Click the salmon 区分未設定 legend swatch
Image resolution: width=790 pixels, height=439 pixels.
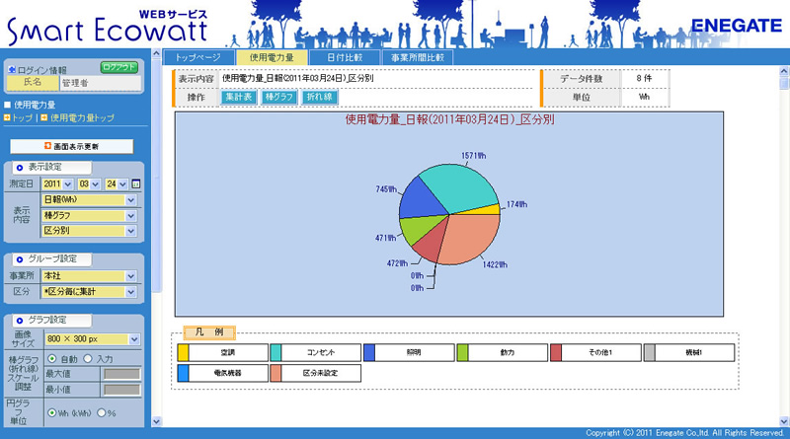pyautogui.click(x=276, y=373)
